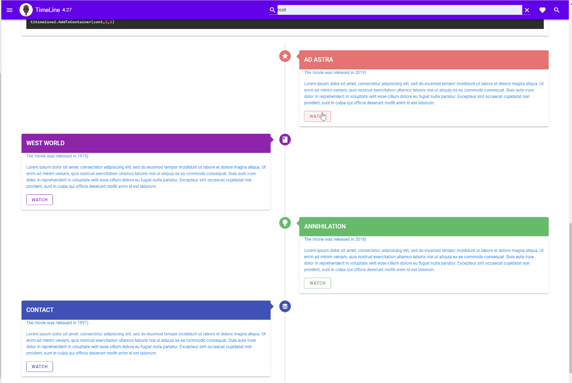
Task: Click the Watch button for West World
Action: [40, 200]
